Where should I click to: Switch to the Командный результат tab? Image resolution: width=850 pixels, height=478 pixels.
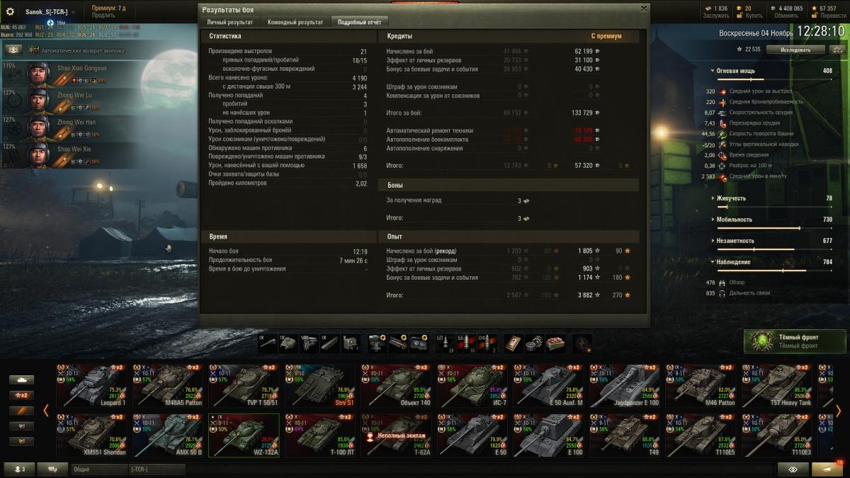click(x=295, y=22)
